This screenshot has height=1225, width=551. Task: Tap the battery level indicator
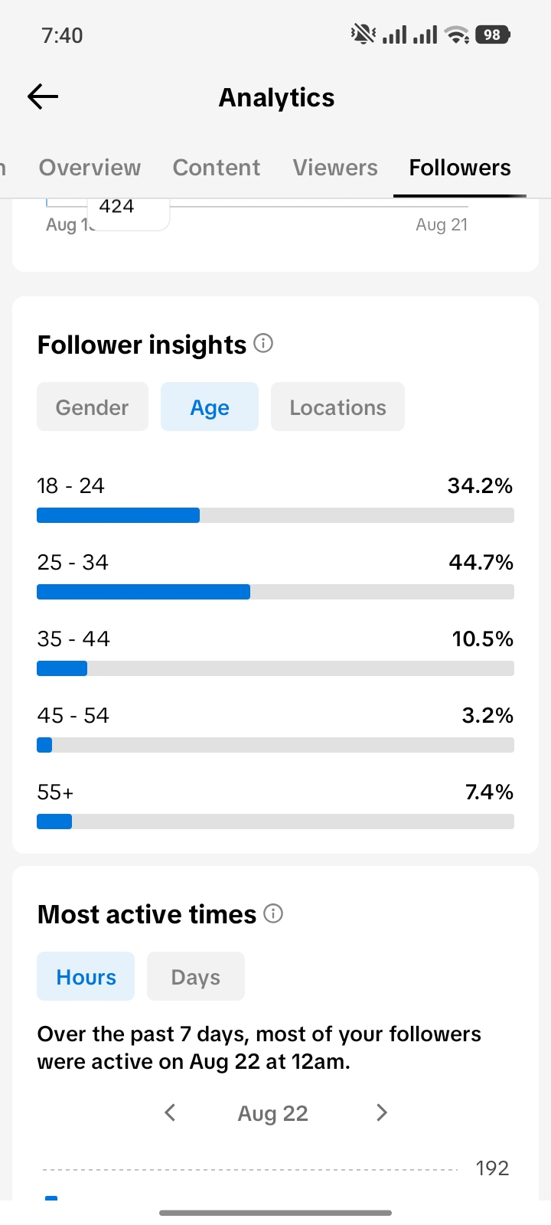[493, 34]
